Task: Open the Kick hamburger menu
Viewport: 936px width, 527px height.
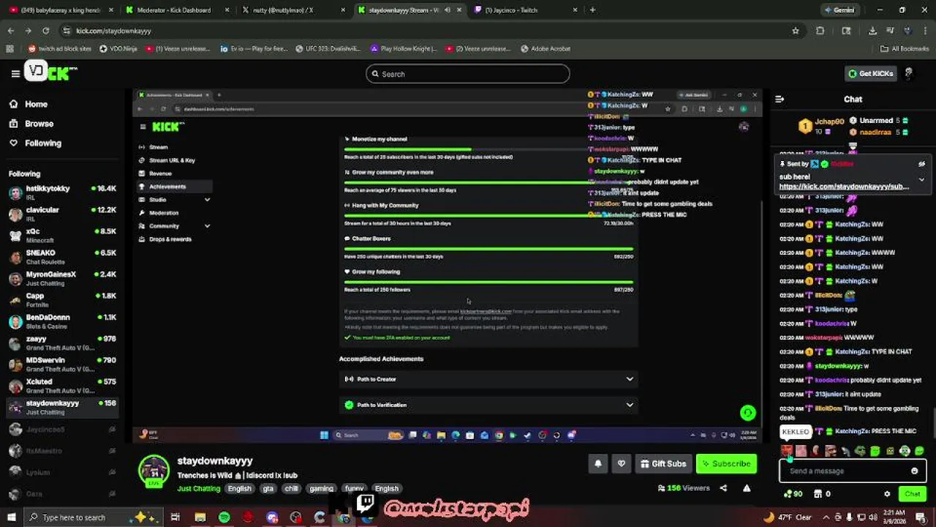Action: pyautogui.click(x=15, y=73)
